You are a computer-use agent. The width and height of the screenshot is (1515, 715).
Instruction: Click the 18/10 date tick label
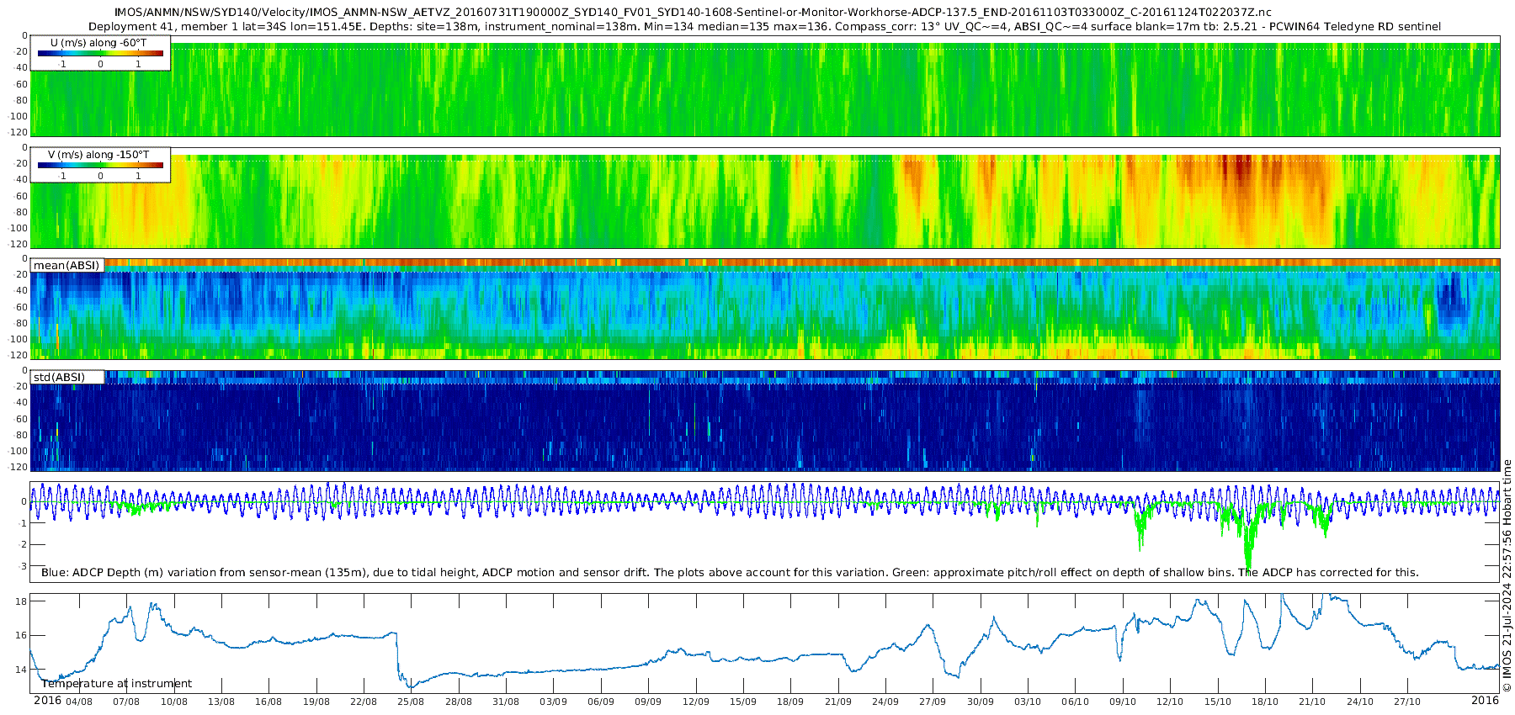pyautogui.click(x=1265, y=702)
